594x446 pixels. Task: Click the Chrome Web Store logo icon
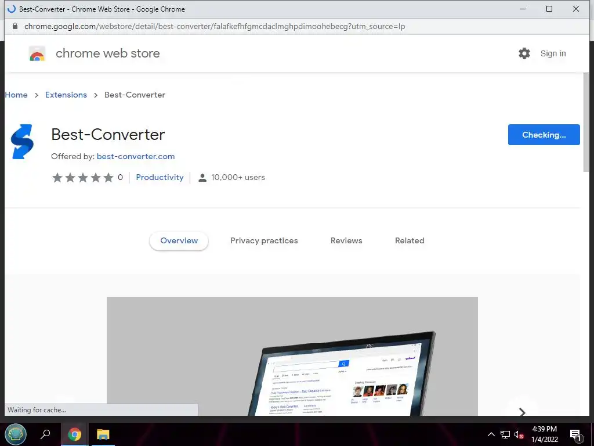point(37,53)
